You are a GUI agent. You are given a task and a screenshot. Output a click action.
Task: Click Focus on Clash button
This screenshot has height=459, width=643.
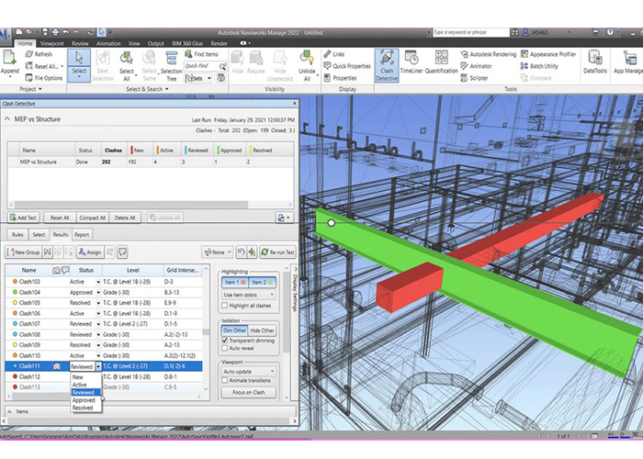coord(249,392)
